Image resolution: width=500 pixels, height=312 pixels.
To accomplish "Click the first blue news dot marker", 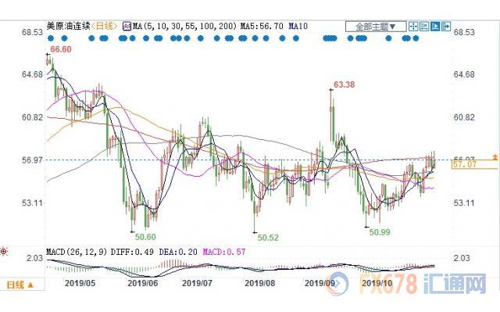I will [50, 38].
